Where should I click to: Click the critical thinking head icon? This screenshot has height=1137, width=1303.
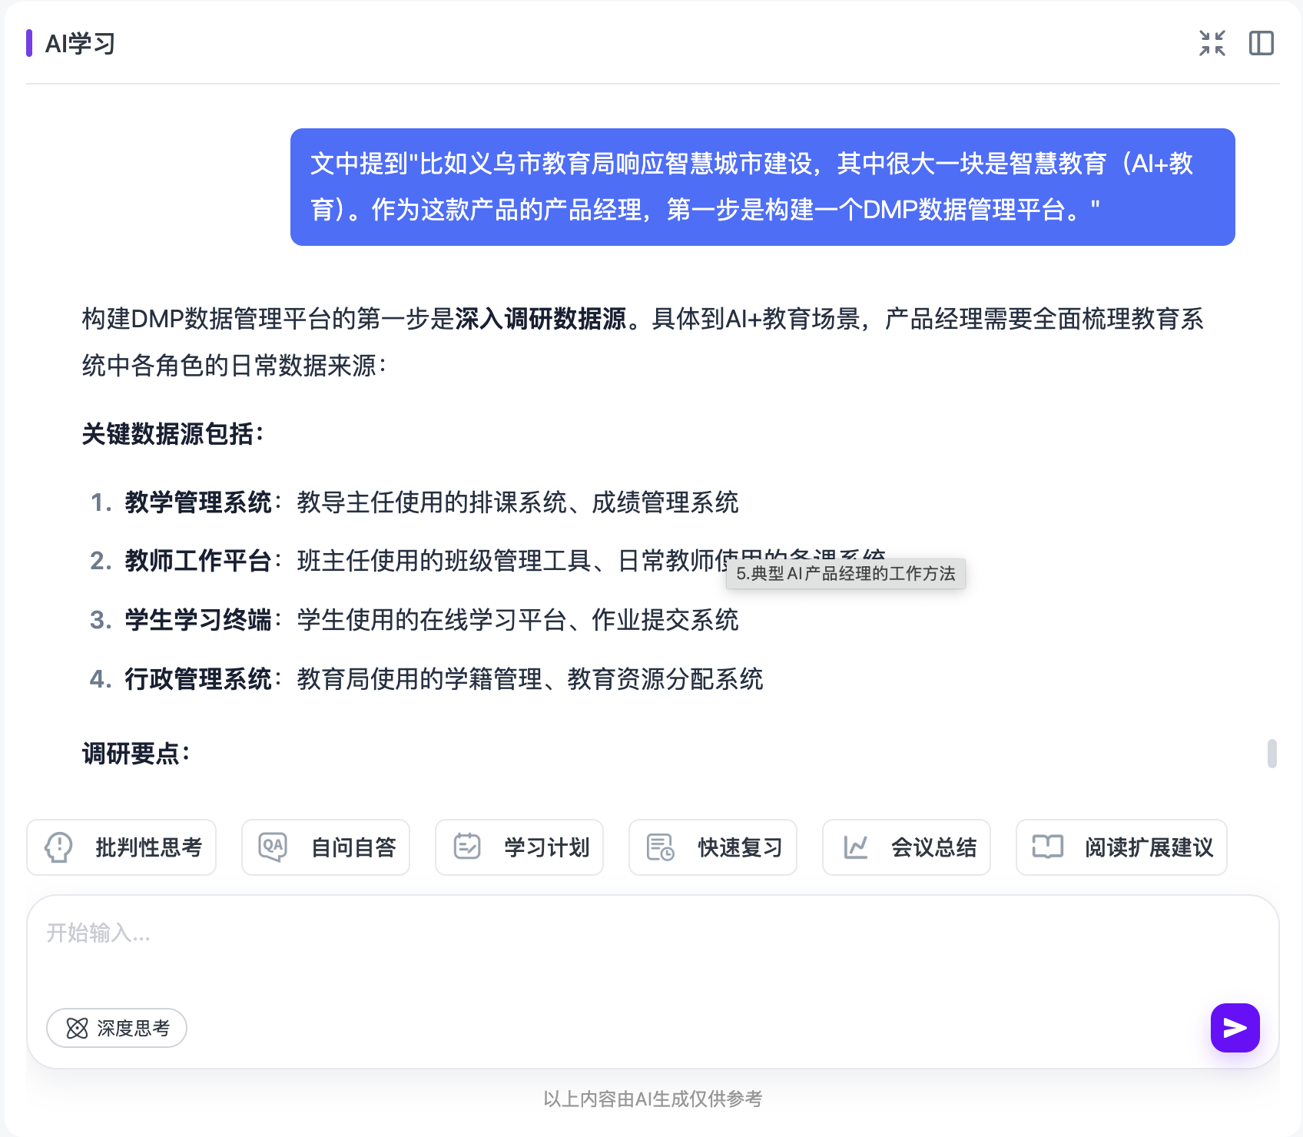[59, 847]
